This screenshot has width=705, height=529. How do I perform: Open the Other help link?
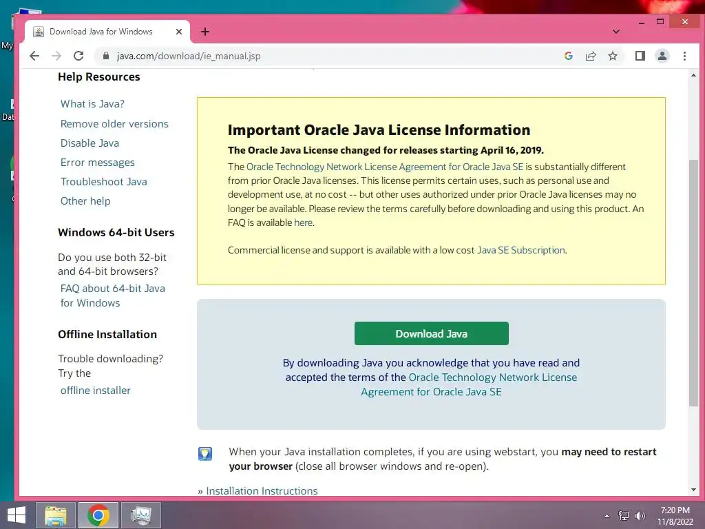click(x=85, y=201)
